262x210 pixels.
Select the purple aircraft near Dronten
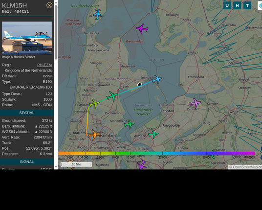click(x=195, y=103)
